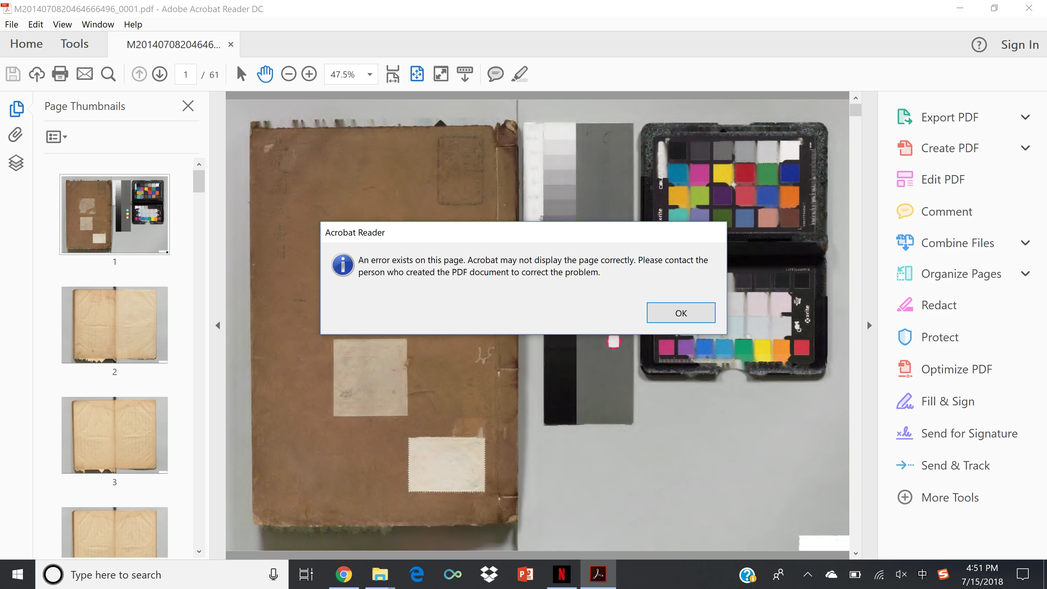Open the Layers panel icon
The height and width of the screenshot is (589, 1047).
(x=16, y=163)
